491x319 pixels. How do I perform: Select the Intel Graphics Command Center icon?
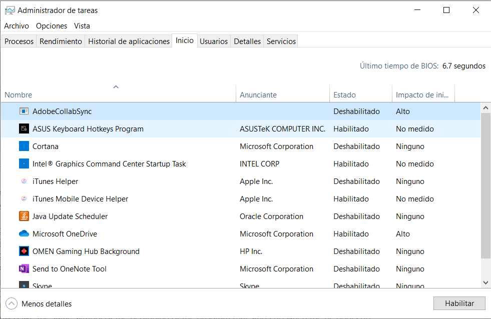click(24, 164)
